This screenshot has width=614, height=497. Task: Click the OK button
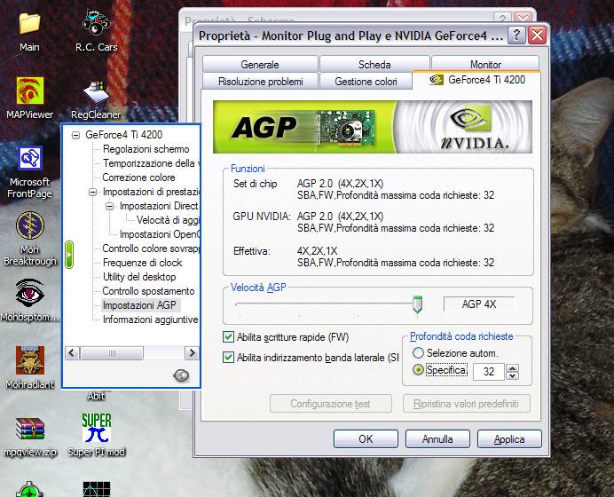[x=366, y=439]
